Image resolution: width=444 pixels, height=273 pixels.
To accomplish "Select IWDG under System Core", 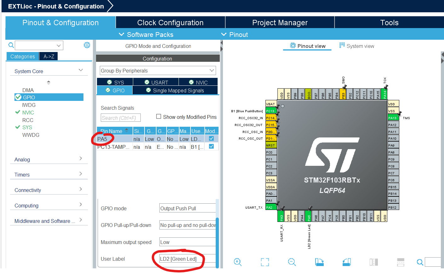I will [x=29, y=105].
